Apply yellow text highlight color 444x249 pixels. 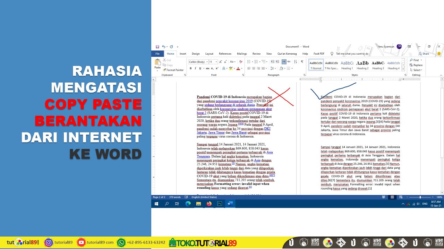(x=231, y=68)
